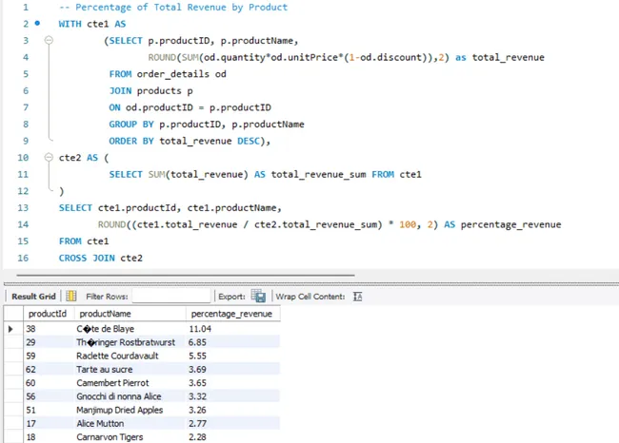Viewport: 619px width, 443px height.
Task: Click 'total_revenue_sum' on line 11
Action: [318, 175]
